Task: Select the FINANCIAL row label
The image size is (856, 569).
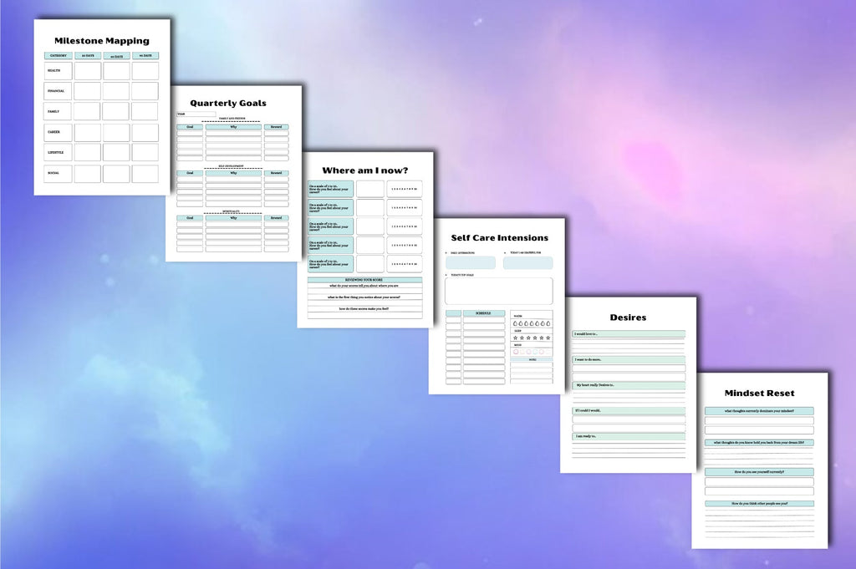Action: [x=56, y=91]
